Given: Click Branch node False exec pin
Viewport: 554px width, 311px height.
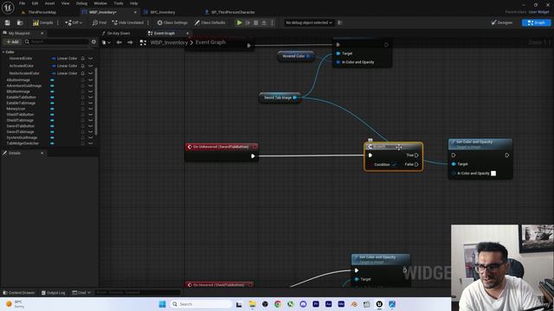Looking at the screenshot, I should coord(416,164).
